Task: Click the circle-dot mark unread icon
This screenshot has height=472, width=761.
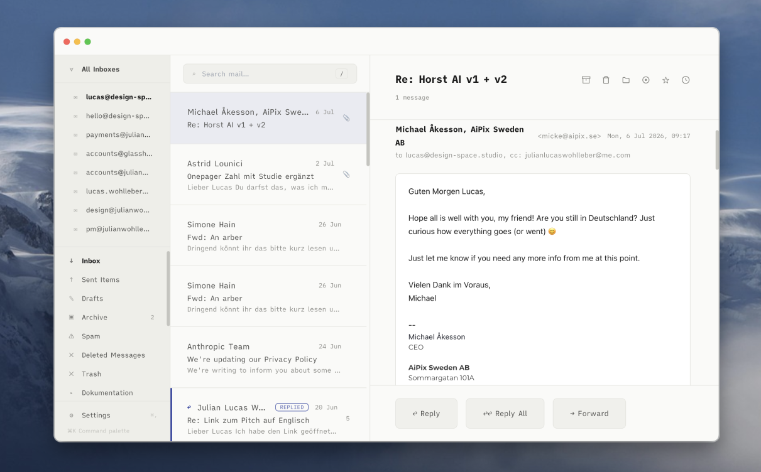Action: coord(645,80)
